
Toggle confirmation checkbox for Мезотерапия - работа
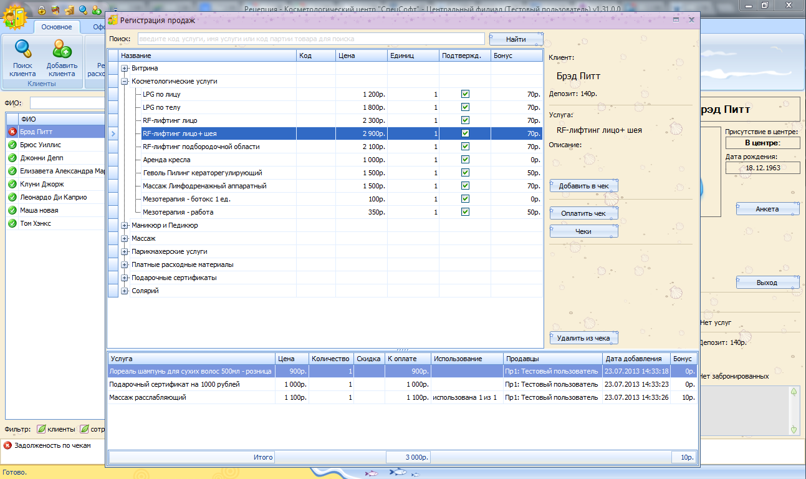point(465,212)
